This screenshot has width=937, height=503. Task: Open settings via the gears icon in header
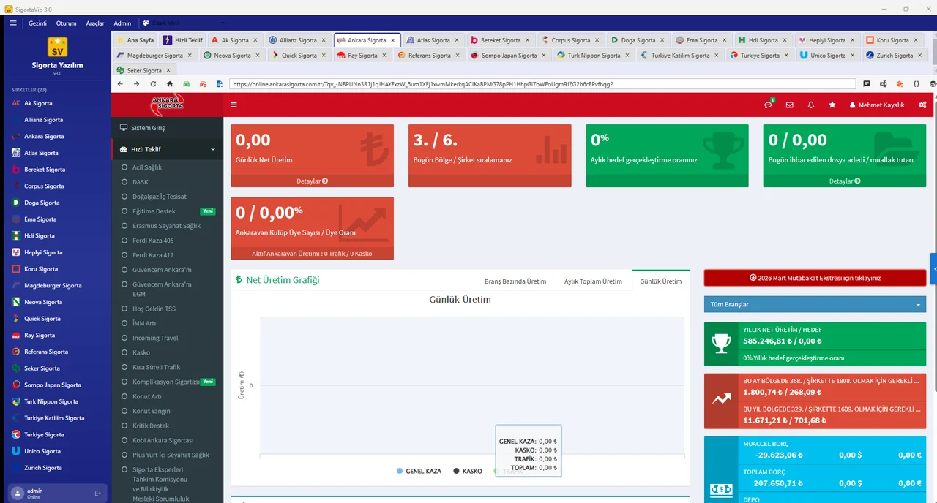(x=923, y=105)
